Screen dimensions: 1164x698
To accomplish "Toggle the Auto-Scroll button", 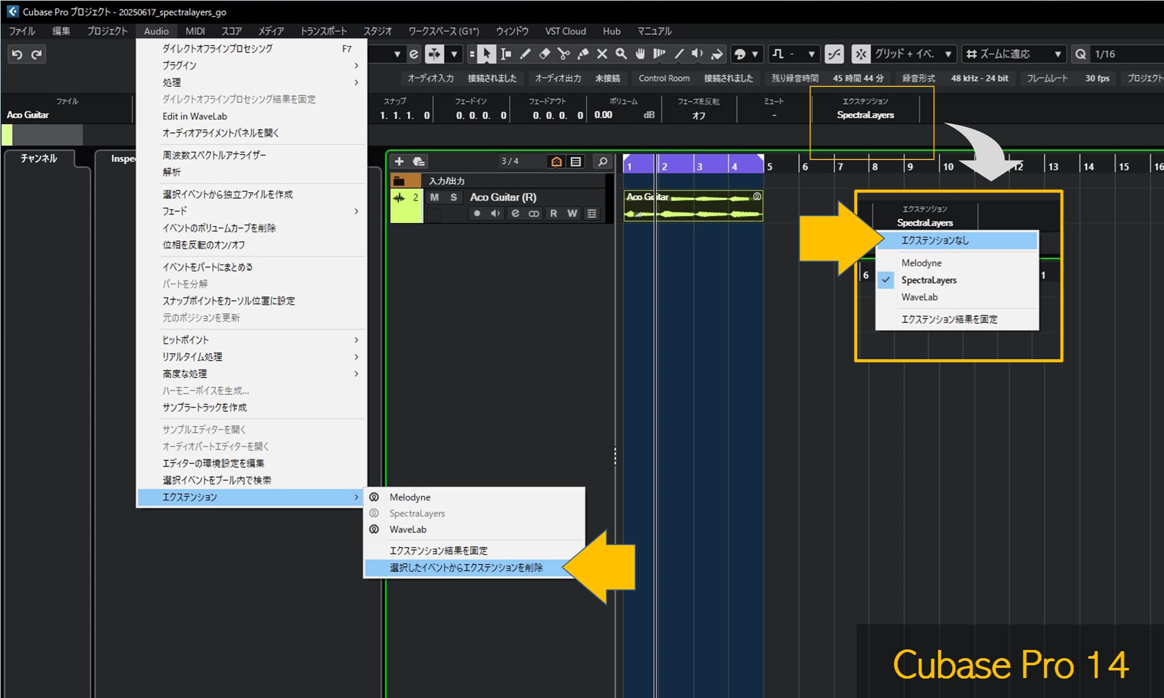I will [x=434, y=54].
